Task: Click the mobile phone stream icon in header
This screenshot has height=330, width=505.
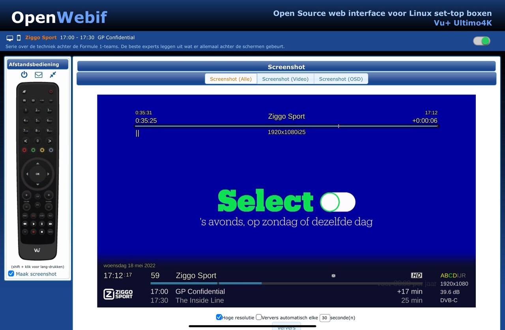Action: tap(19, 38)
